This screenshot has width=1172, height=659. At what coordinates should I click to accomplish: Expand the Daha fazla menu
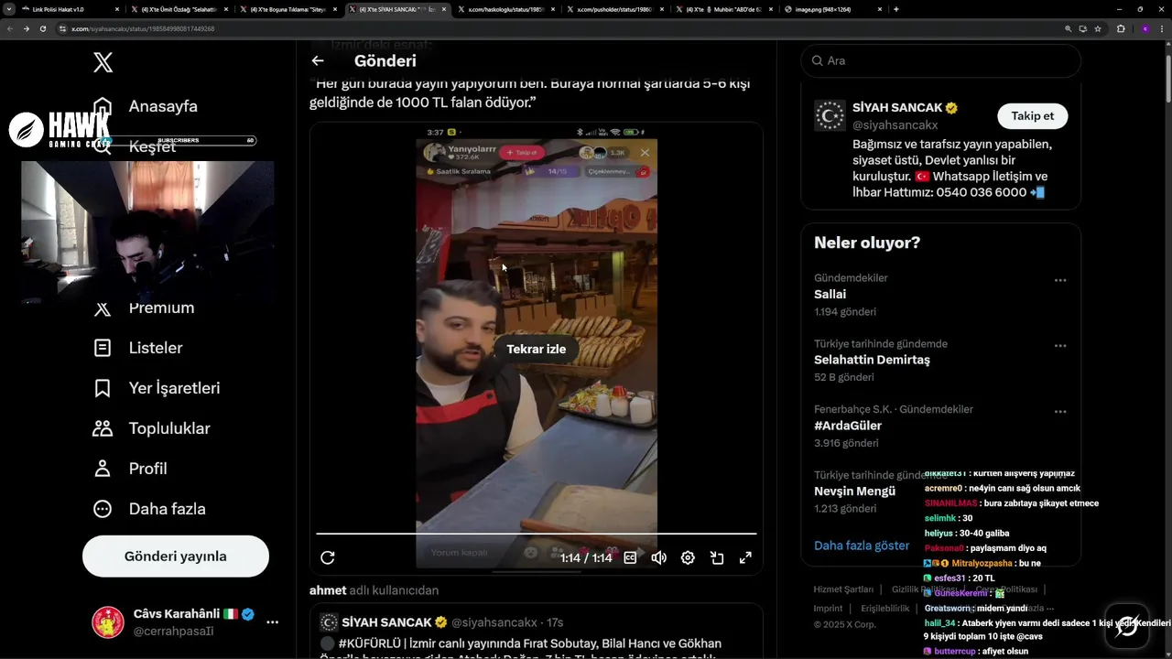(x=149, y=509)
